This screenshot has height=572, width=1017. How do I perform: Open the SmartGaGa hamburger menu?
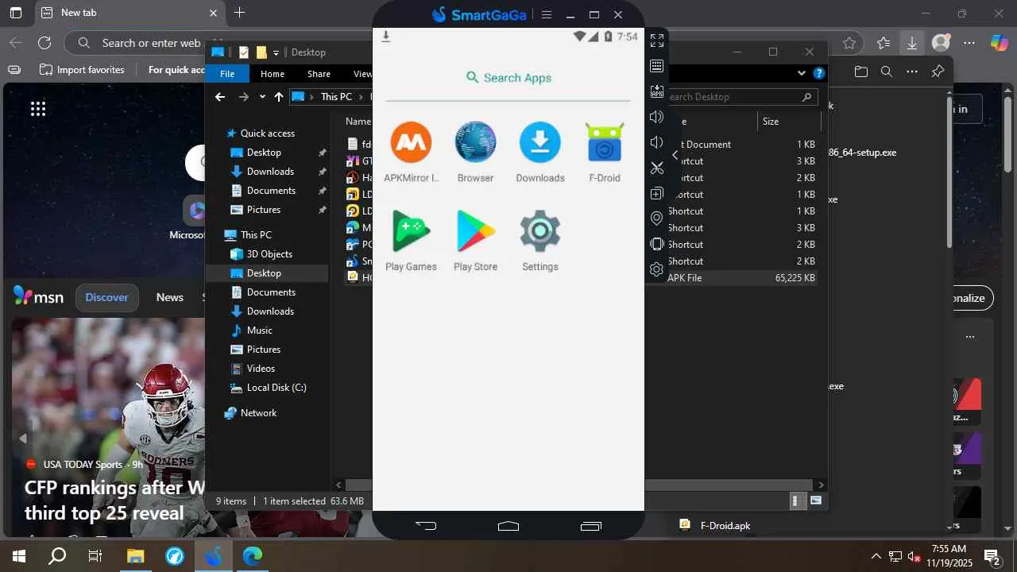click(x=547, y=14)
